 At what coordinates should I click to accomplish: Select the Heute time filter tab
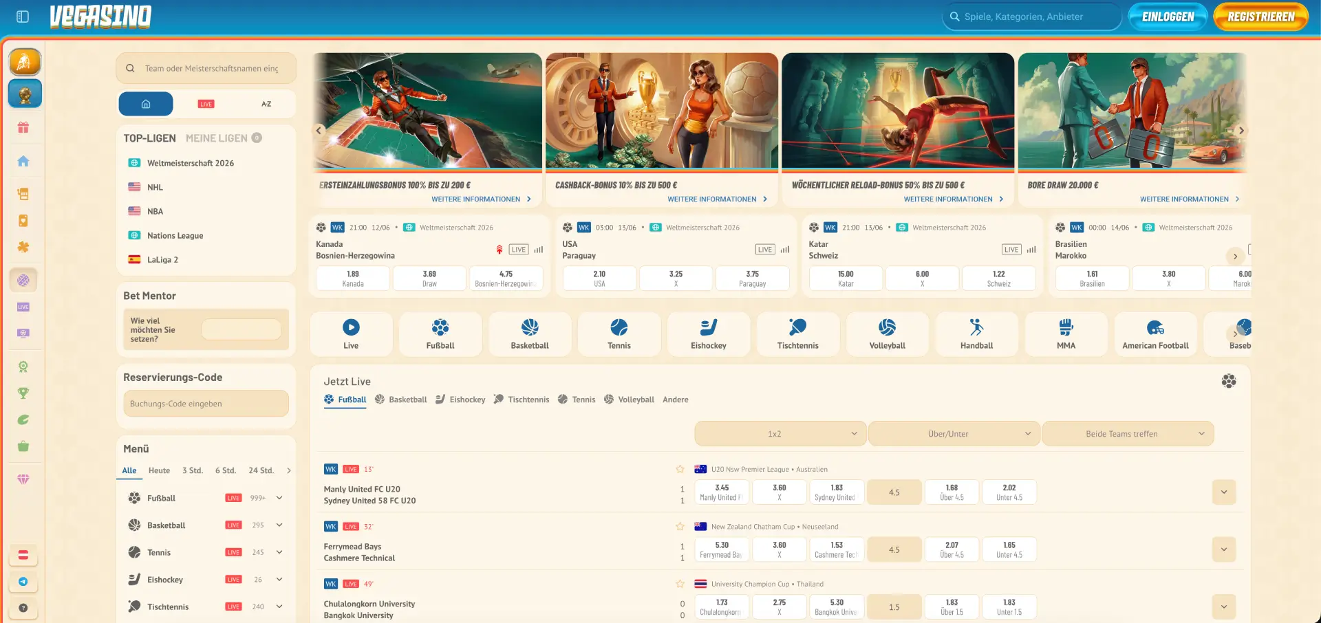coord(159,470)
